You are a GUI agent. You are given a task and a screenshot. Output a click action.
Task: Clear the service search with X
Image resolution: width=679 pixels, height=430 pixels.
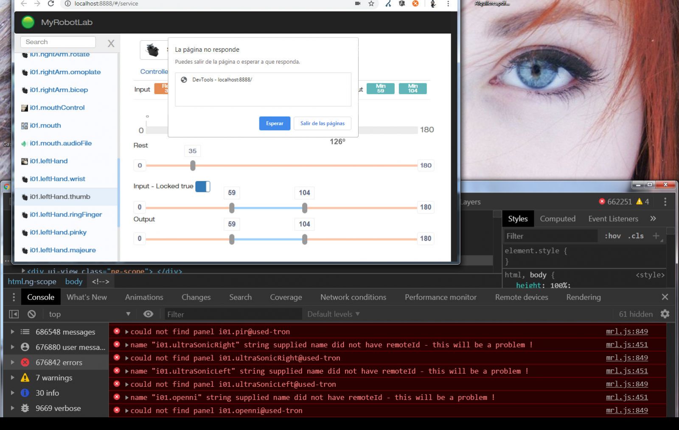[x=111, y=43]
